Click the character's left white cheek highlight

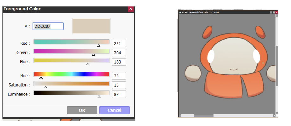click(x=211, y=56)
